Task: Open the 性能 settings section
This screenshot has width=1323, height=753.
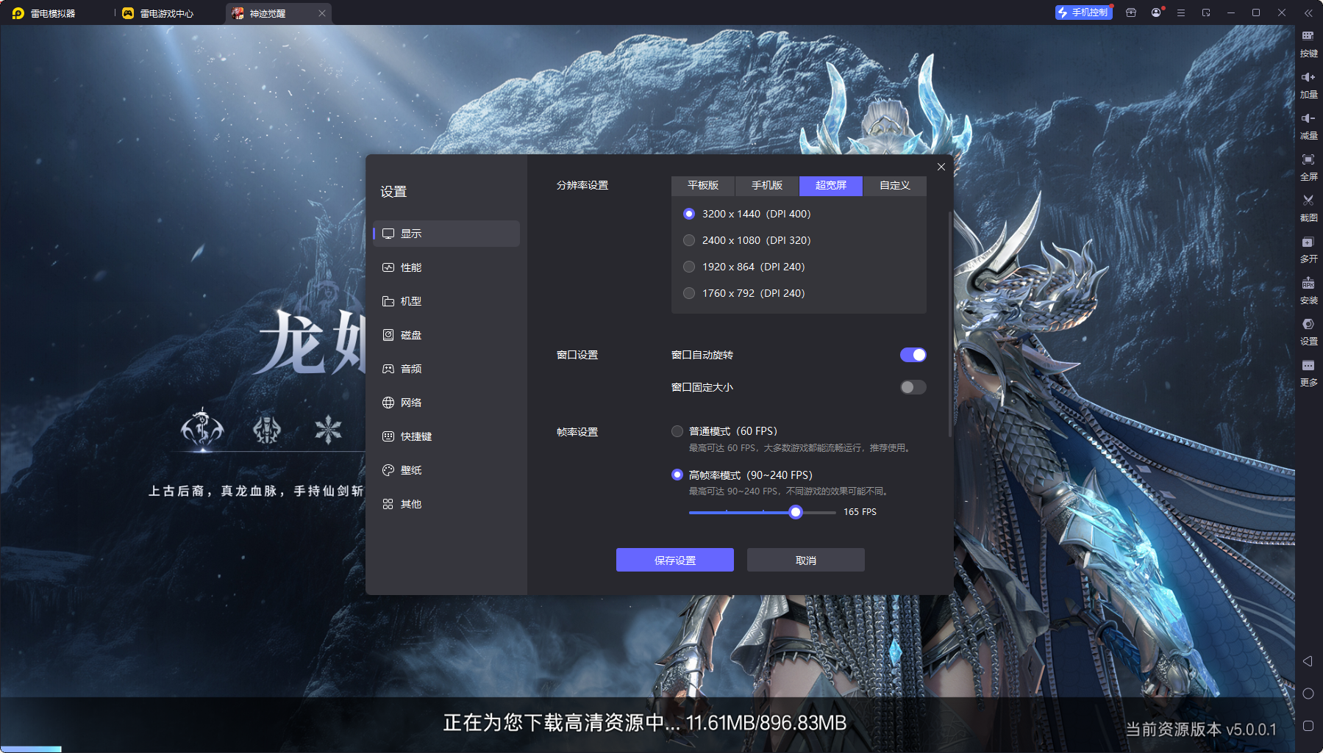Action: pyautogui.click(x=446, y=267)
